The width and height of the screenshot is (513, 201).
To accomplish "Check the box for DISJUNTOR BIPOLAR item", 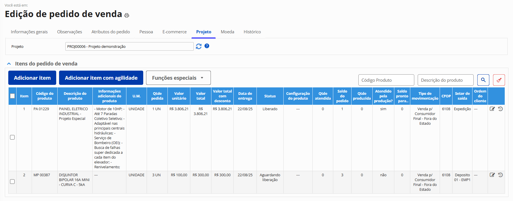I will click(12, 182).
